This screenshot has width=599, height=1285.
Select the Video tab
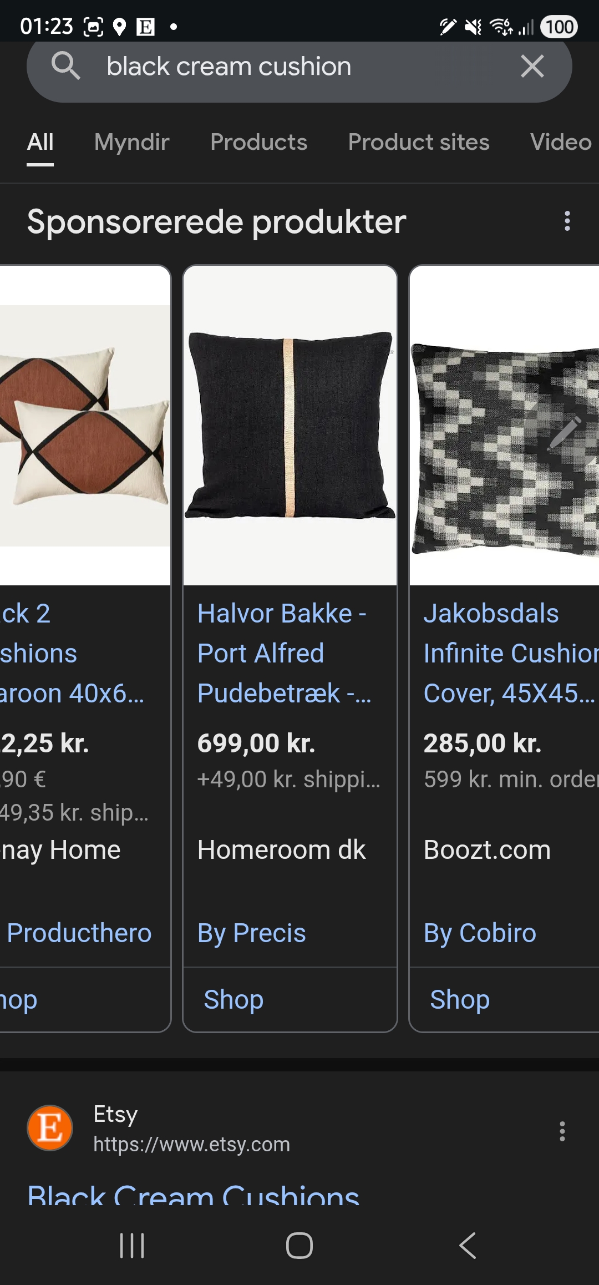coord(561,142)
